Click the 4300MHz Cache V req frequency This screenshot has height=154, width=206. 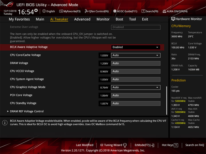tap(180, 123)
